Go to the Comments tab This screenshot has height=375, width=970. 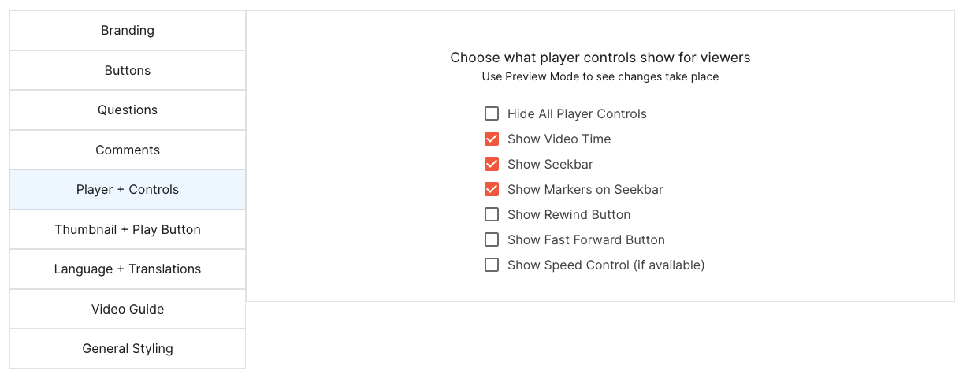click(128, 150)
